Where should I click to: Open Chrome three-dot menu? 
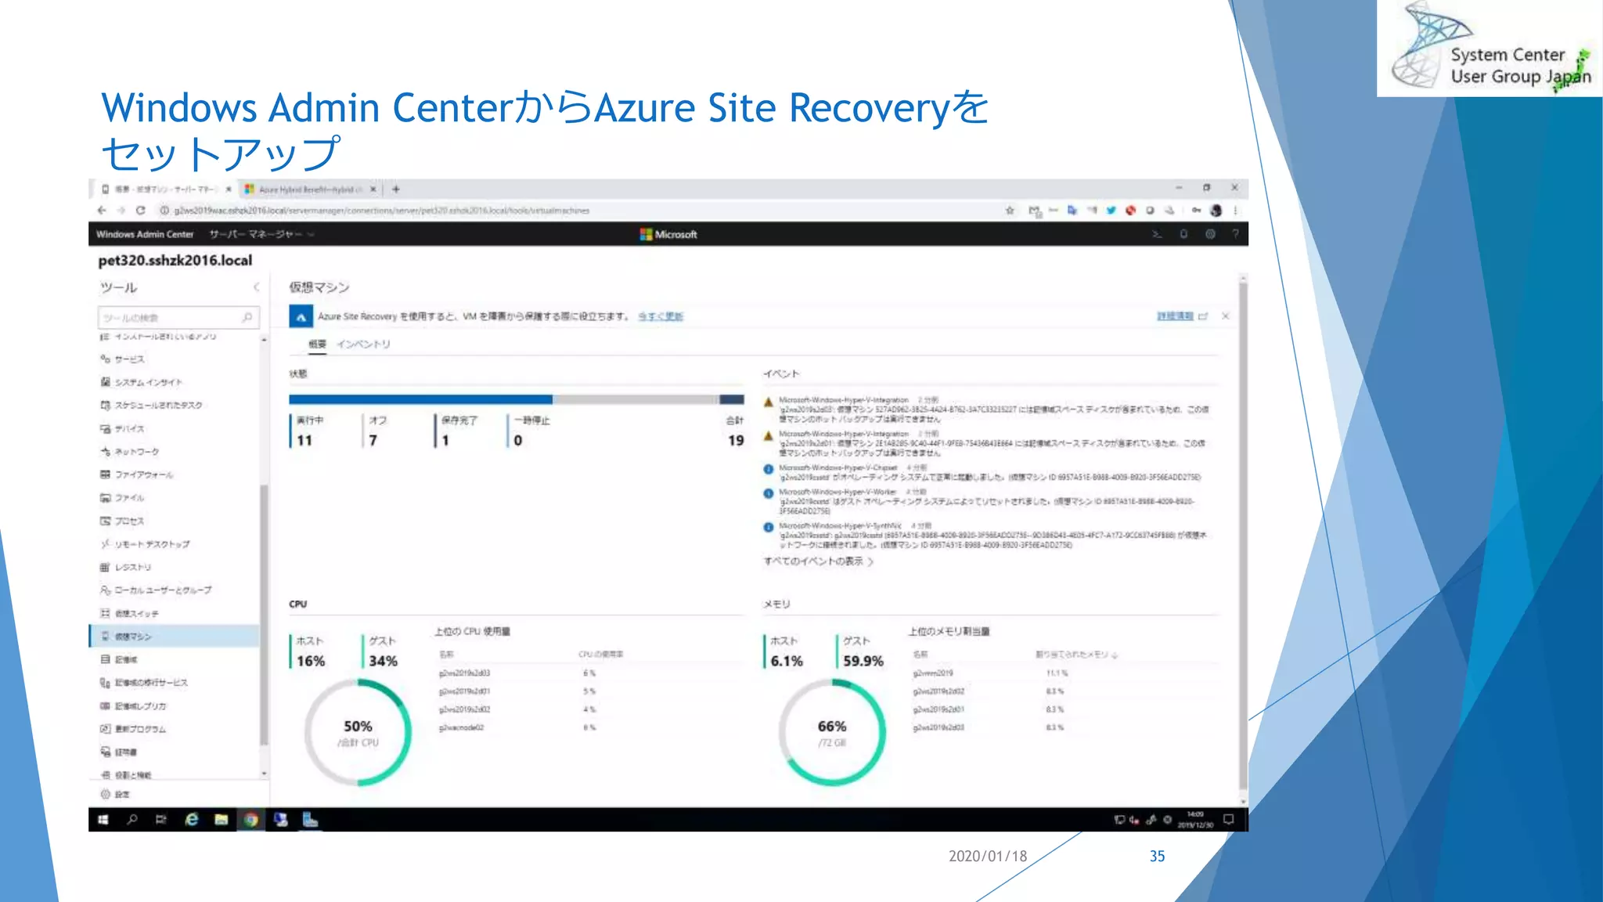coord(1236,211)
